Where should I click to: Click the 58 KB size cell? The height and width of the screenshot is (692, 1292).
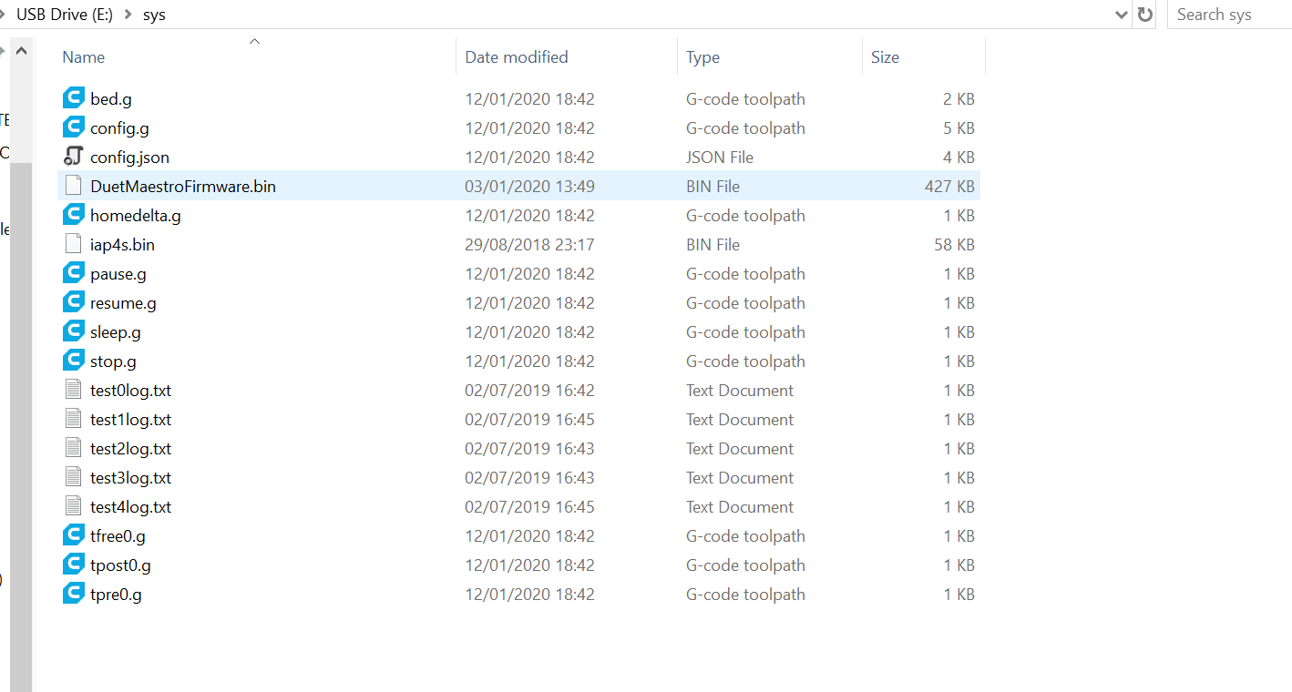coord(954,244)
